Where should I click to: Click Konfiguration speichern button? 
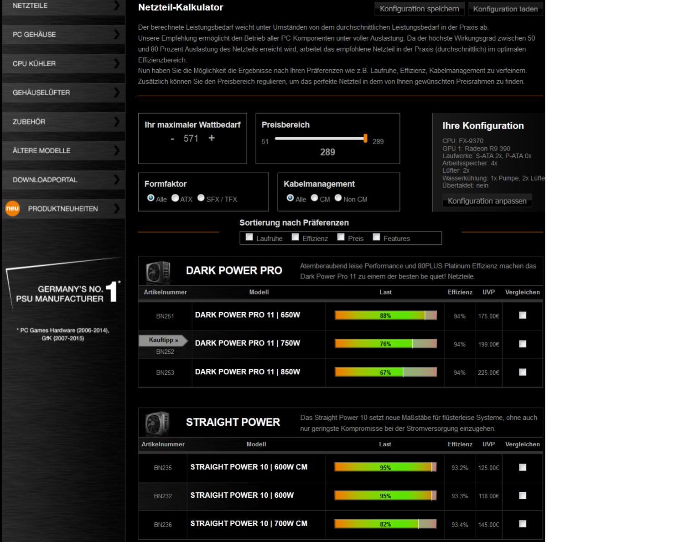coord(420,9)
